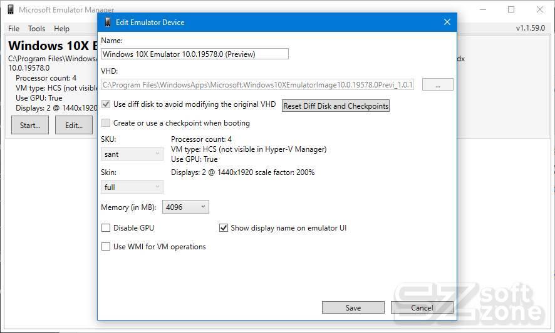Click Reset Diff Disk and Checkpoints
This screenshot has height=333, width=555.
point(336,106)
